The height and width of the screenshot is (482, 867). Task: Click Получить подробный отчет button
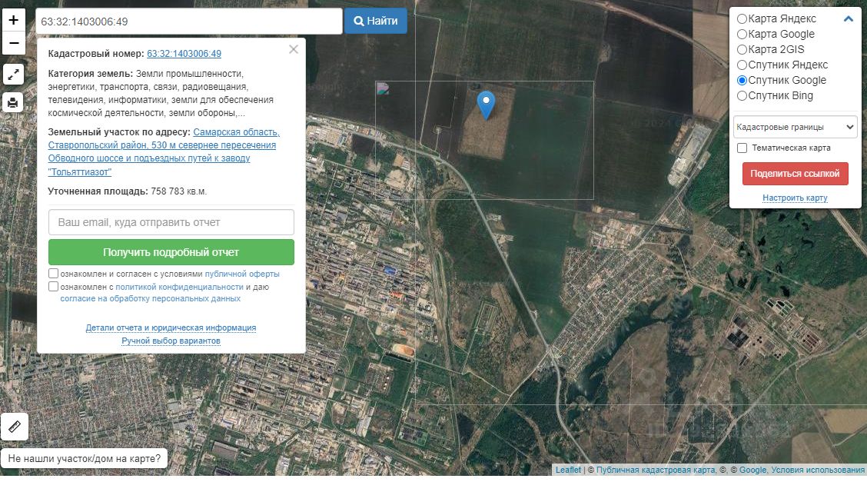[x=171, y=252]
